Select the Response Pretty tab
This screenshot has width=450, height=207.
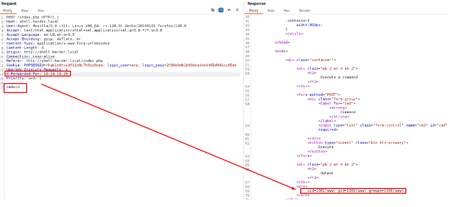click(x=254, y=11)
